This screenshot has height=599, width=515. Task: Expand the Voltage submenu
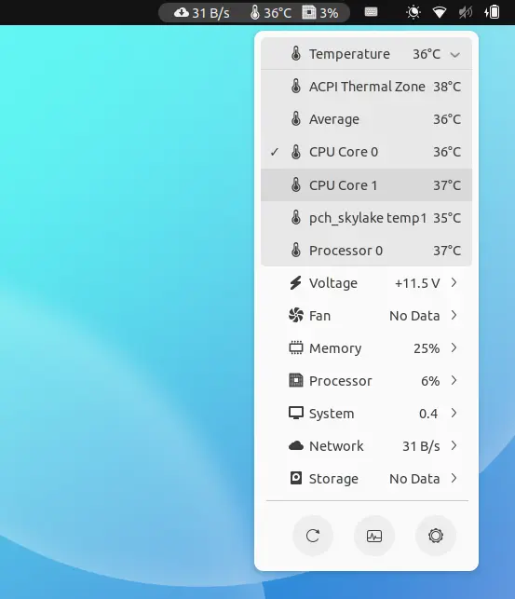(367, 283)
